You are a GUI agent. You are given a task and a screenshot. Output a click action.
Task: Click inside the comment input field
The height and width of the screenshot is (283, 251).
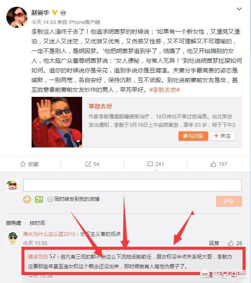point(132,185)
